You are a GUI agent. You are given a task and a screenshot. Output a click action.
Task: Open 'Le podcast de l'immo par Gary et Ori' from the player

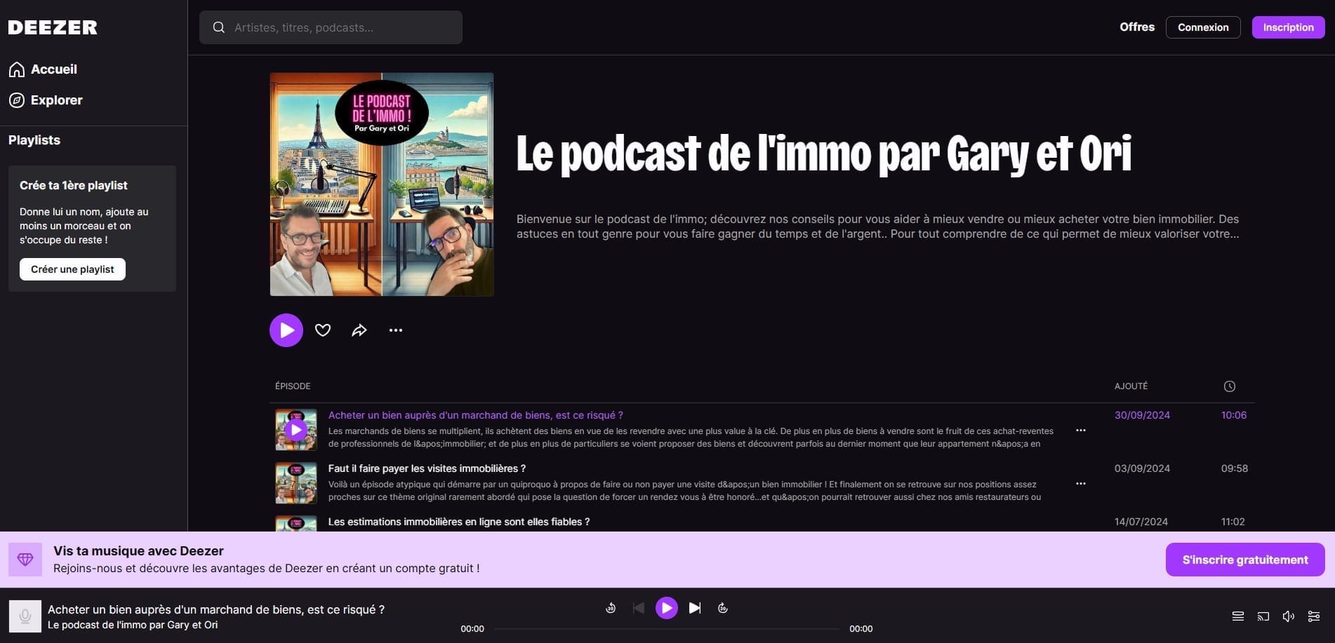click(x=133, y=625)
